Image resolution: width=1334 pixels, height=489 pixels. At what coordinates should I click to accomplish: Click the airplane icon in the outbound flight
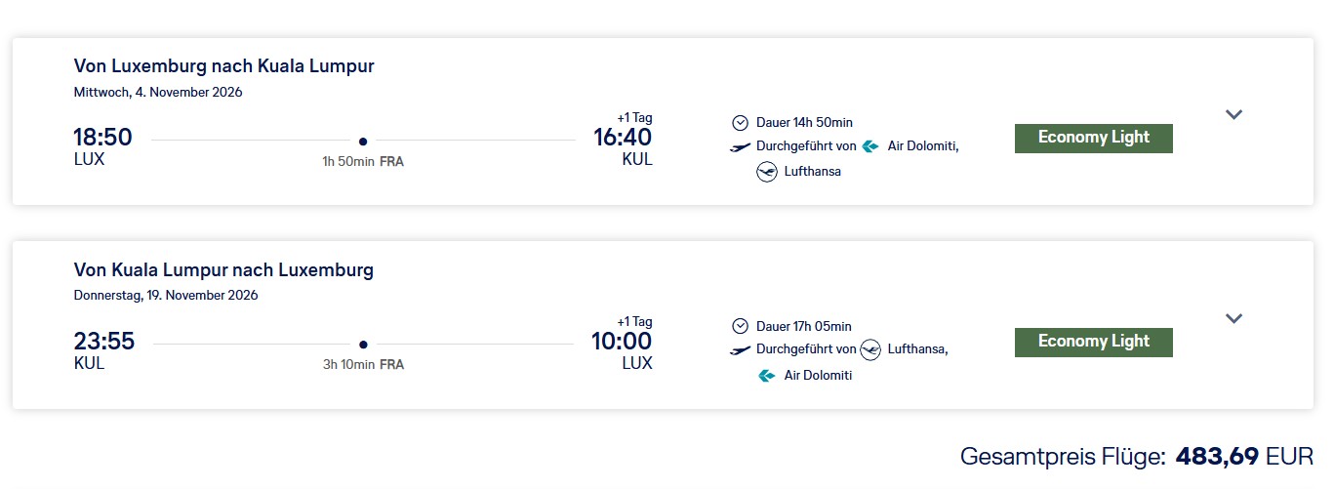pos(741,146)
